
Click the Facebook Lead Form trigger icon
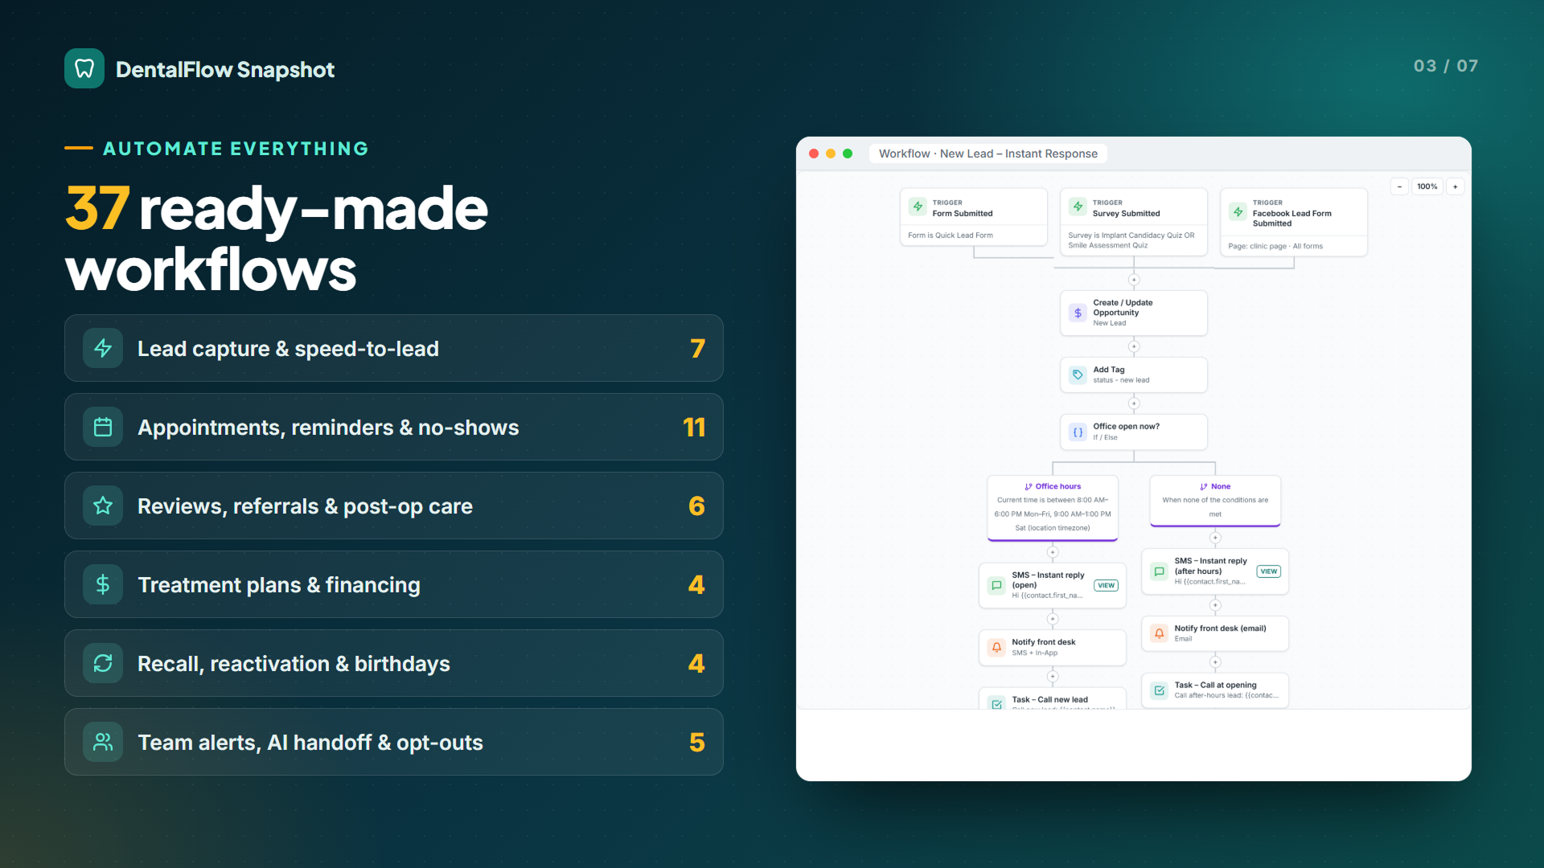(1238, 212)
